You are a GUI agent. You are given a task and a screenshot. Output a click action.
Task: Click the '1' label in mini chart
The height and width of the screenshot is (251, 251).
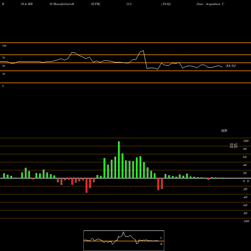tap(161, 238)
